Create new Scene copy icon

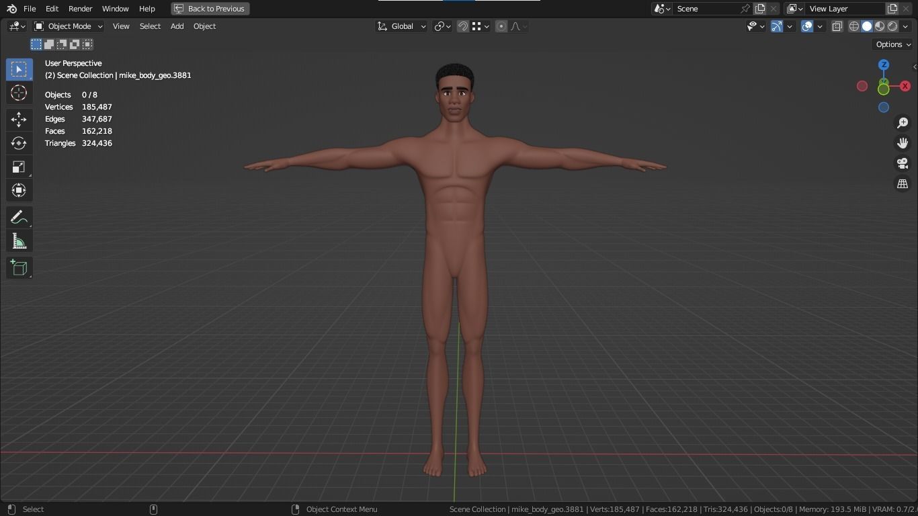760,9
